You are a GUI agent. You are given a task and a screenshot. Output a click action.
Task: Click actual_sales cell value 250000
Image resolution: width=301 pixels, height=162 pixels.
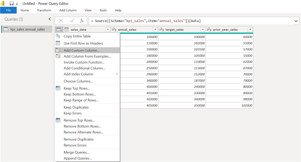[x=139, y=68]
